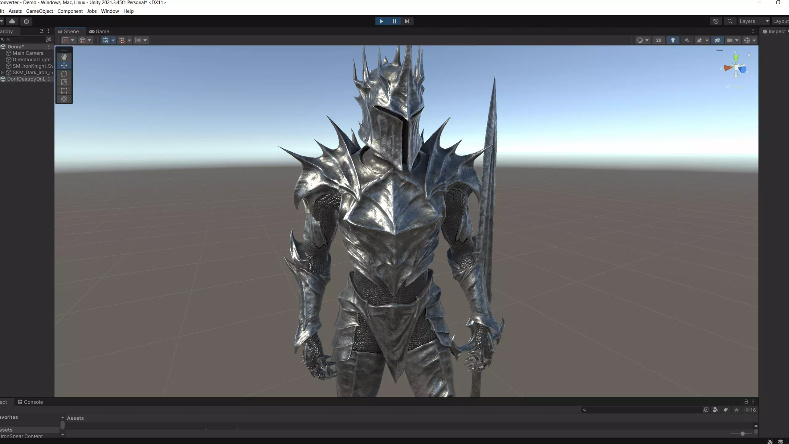The image size is (789, 444).
Task: Open the Layers dropdown
Action: pyautogui.click(x=754, y=21)
